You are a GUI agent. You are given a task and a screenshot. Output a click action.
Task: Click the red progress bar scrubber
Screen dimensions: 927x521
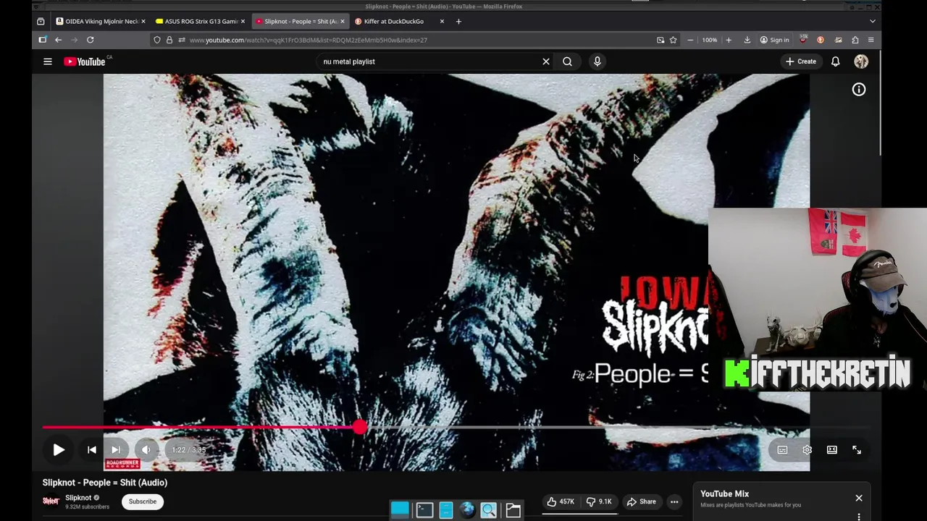coord(360,428)
